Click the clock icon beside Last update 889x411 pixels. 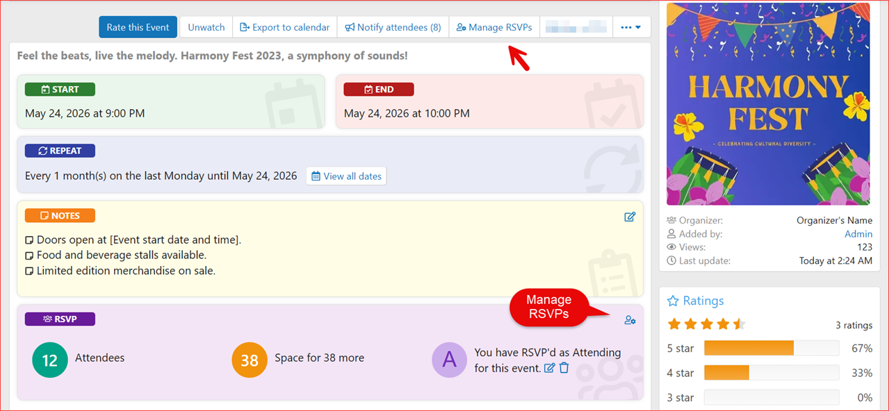pyautogui.click(x=671, y=260)
